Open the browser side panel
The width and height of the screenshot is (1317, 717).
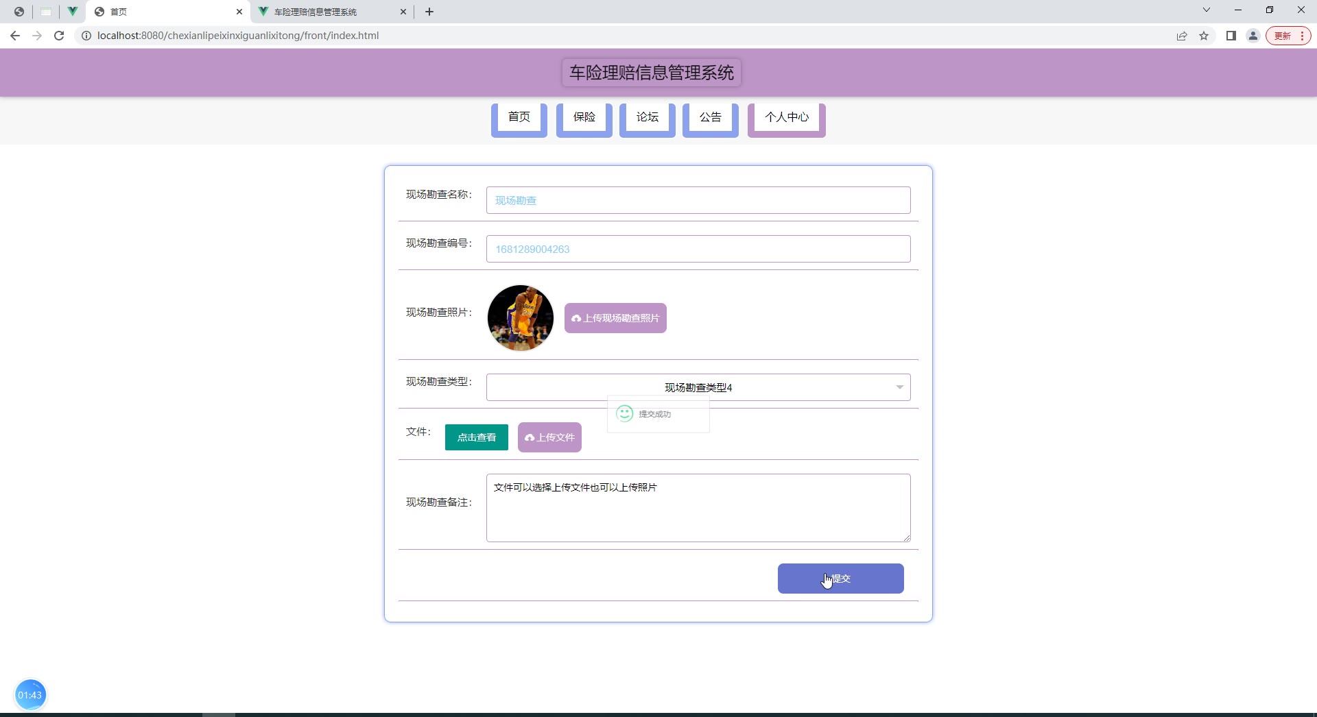[1231, 36]
